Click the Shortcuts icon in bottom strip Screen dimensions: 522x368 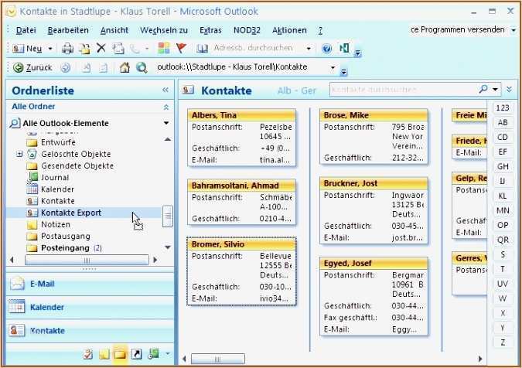click(137, 354)
